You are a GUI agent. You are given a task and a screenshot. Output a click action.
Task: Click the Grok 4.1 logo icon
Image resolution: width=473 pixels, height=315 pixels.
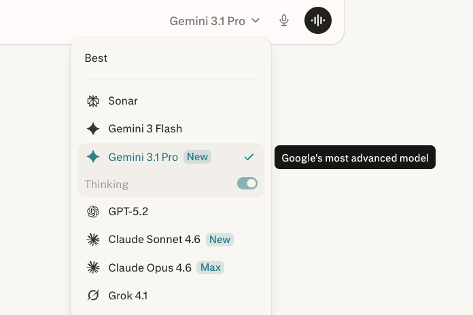pyautogui.click(x=93, y=295)
